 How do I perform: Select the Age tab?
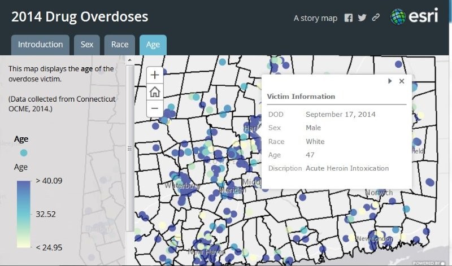tap(153, 45)
